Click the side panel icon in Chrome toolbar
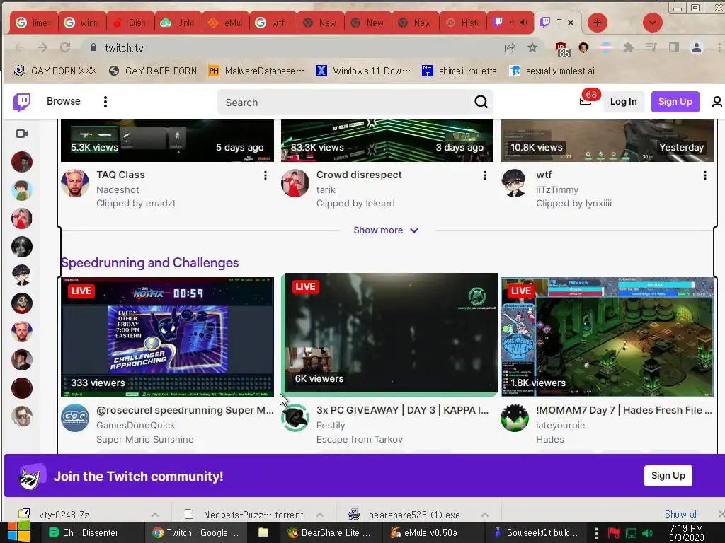 pyautogui.click(x=674, y=47)
